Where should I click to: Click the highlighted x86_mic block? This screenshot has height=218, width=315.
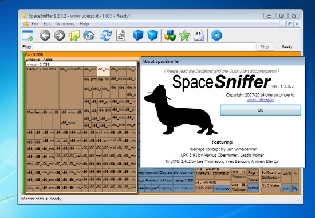click(x=103, y=72)
